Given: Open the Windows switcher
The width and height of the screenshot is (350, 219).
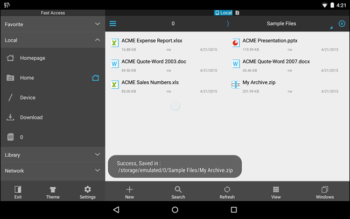Looking at the screenshot, I should click(x=325, y=192).
